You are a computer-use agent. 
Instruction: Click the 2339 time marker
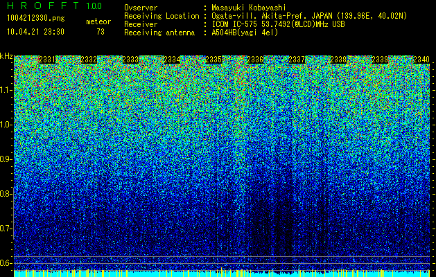tap(380, 60)
